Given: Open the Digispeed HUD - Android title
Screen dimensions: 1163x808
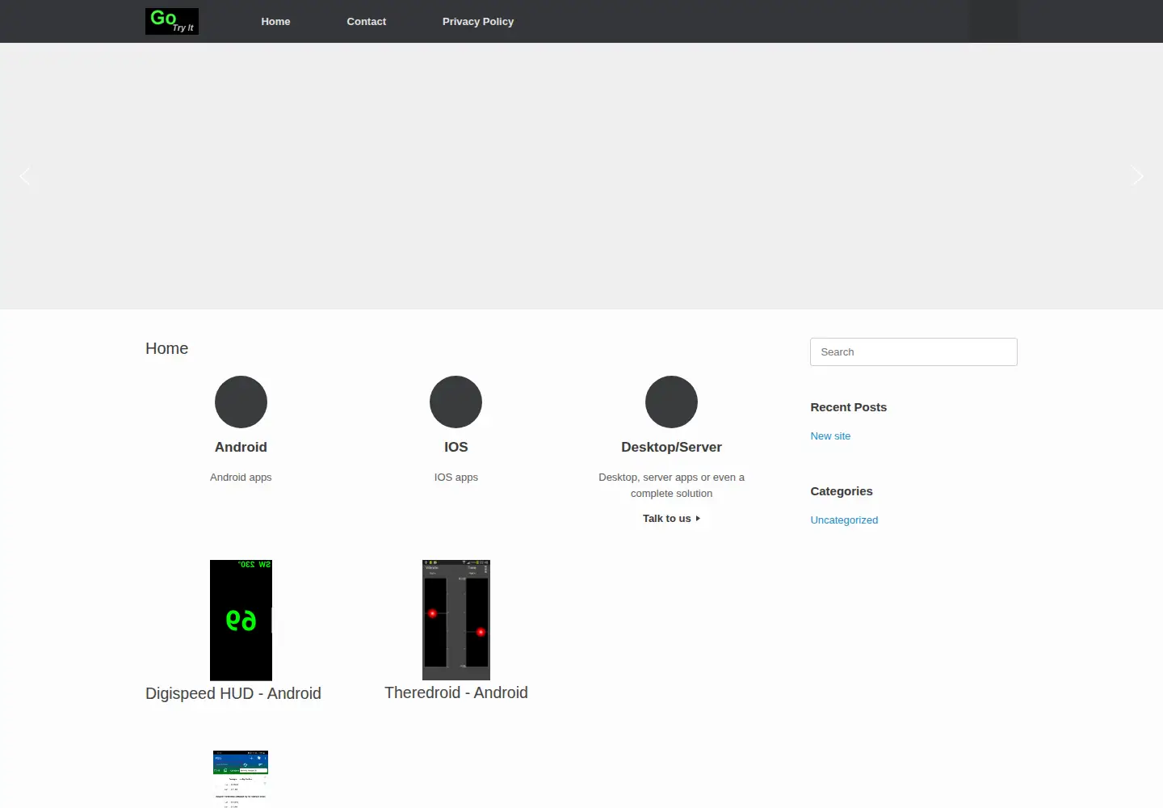Looking at the screenshot, I should [x=233, y=693].
